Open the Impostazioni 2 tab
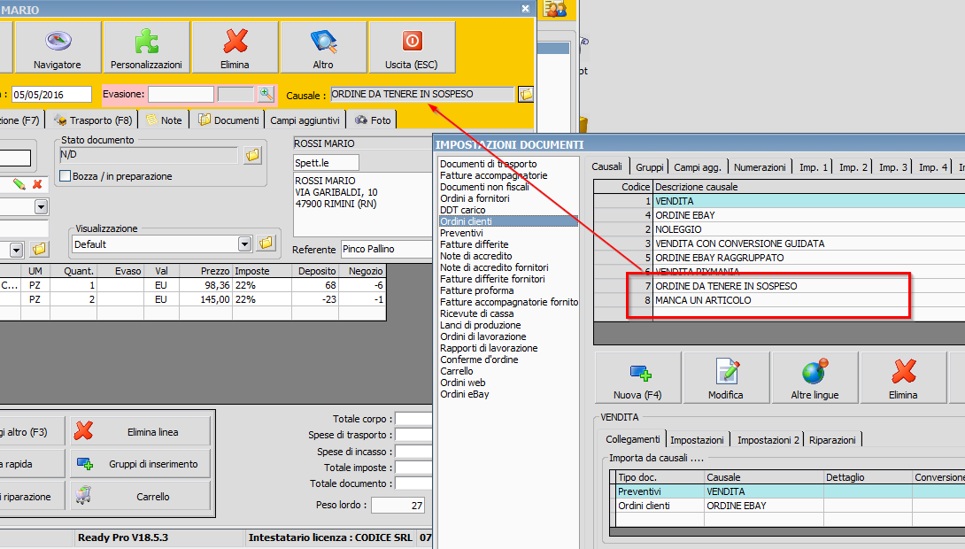965x549 pixels. click(x=768, y=440)
